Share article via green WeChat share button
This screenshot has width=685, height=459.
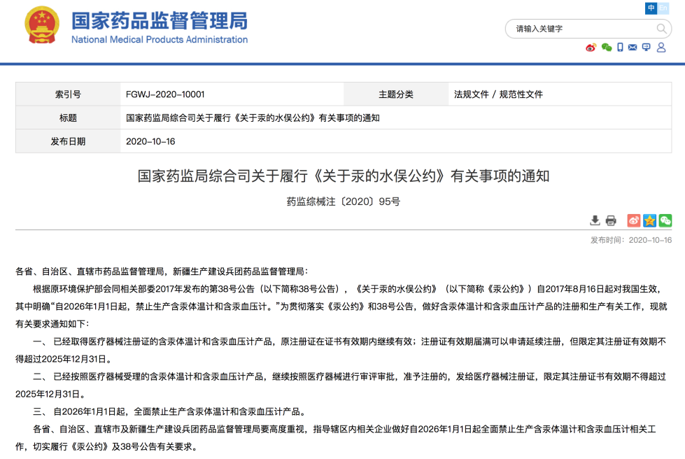pos(665,220)
